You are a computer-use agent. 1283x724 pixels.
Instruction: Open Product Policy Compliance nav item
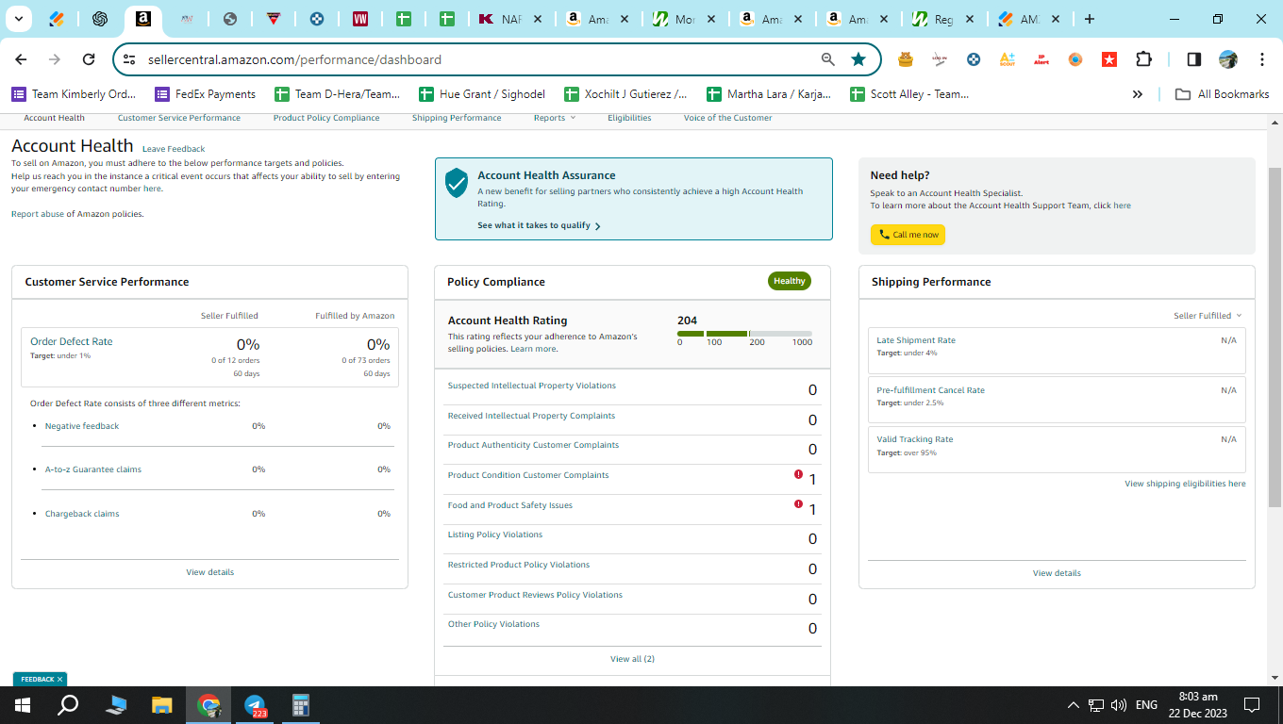(x=326, y=118)
